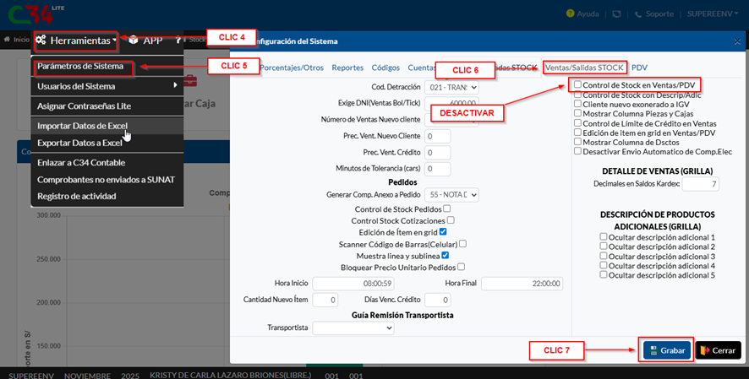This screenshot has width=749, height=379.
Task: Close the Configuración del Sistema dialog with X
Action: pos(735,41)
